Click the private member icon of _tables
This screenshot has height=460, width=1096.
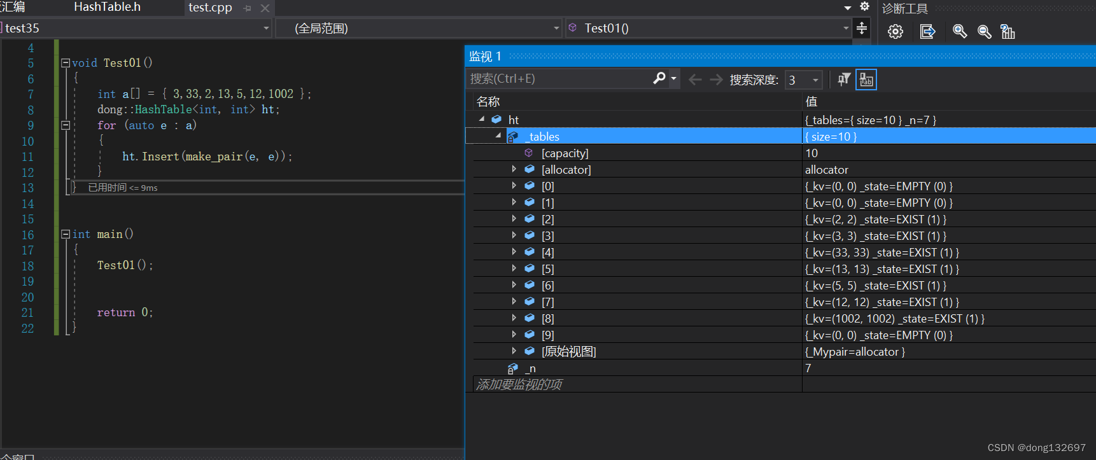(513, 136)
